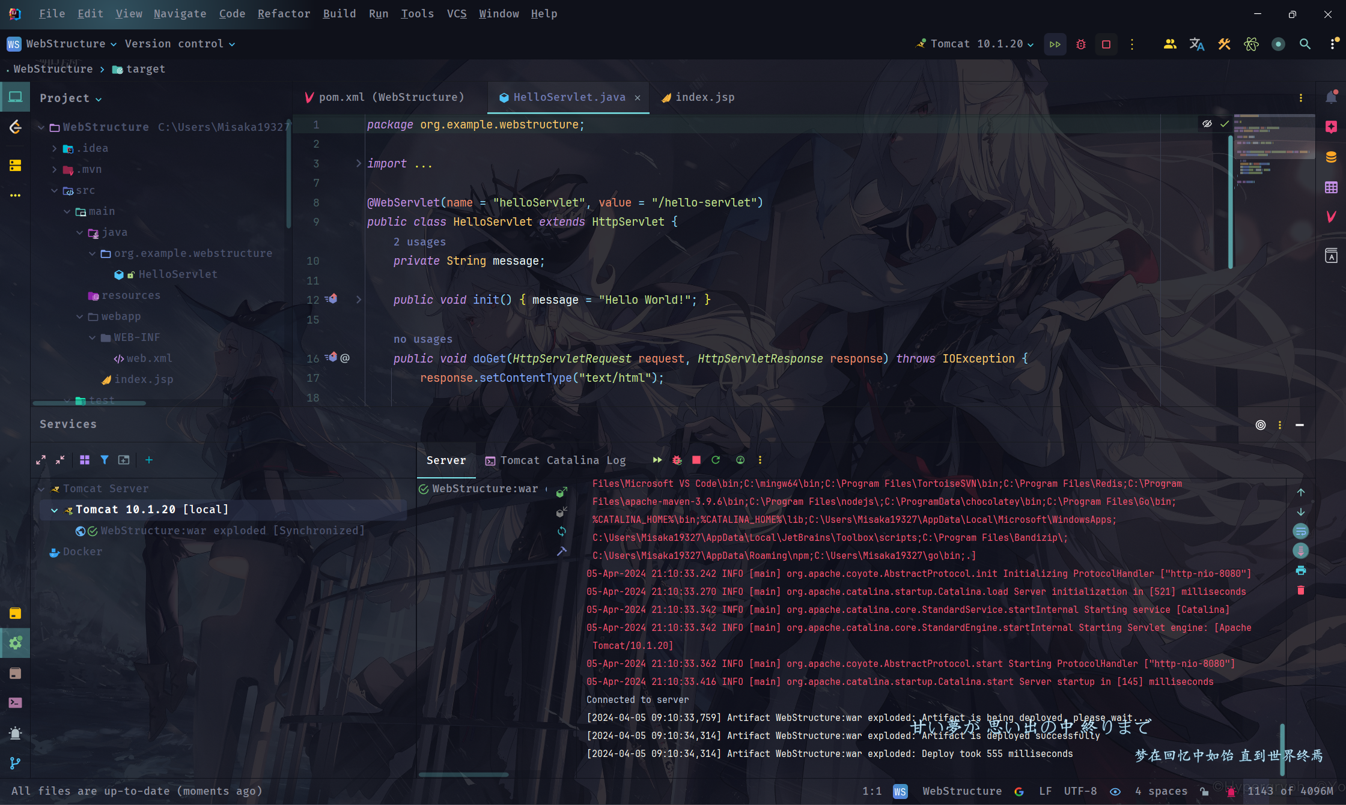The width and height of the screenshot is (1346, 805).
Task: Toggle reader mode eye icon in editor
Action: pyautogui.click(x=1207, y=124)
